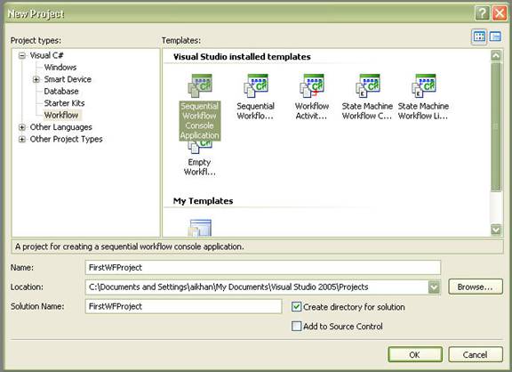Pick the Empty Workfl... template
This screenshot has height=372, width=512.
click(x=199, y=159)
